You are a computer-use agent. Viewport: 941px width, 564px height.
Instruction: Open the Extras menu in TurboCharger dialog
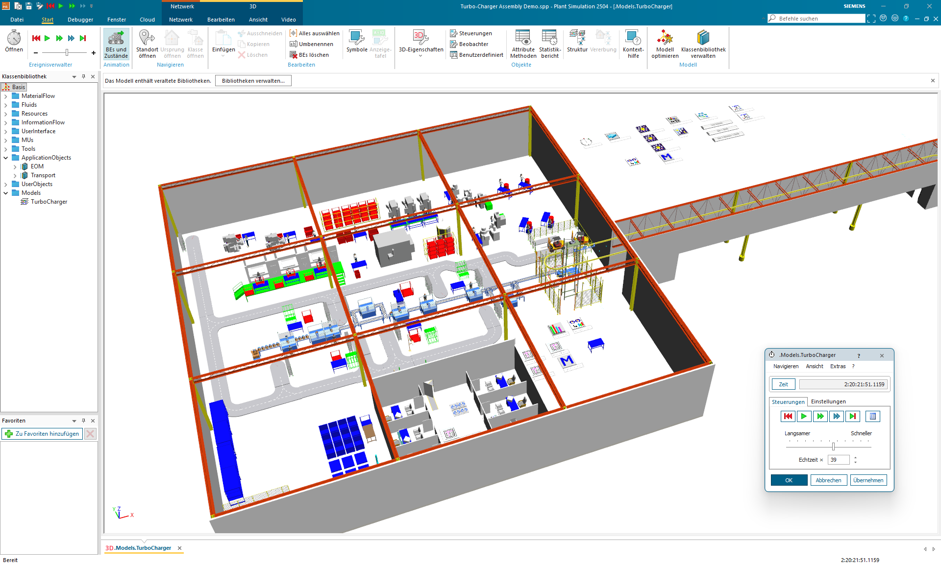tap(838, 366)
